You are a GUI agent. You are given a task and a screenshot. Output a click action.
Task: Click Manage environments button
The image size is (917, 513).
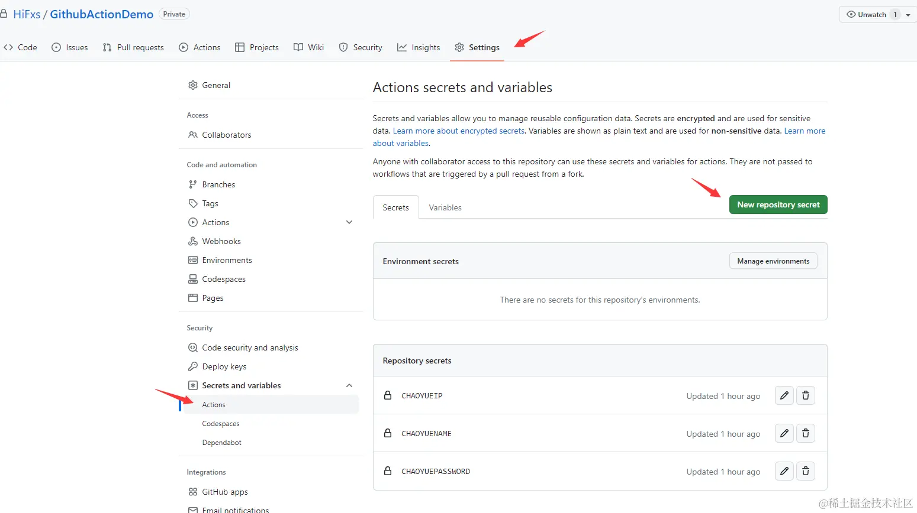[x=773, y=261]
